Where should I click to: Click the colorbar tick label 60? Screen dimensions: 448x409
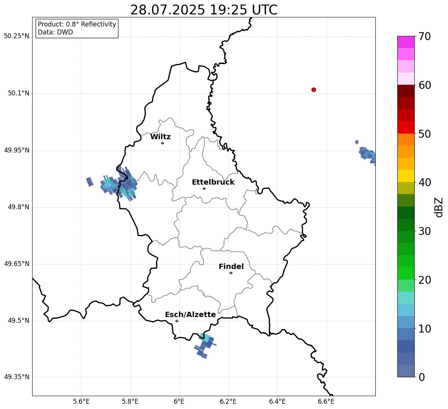coord(425,85)
